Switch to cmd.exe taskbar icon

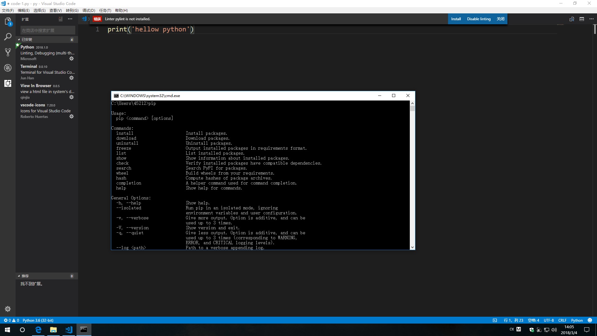tap(84, 330)
